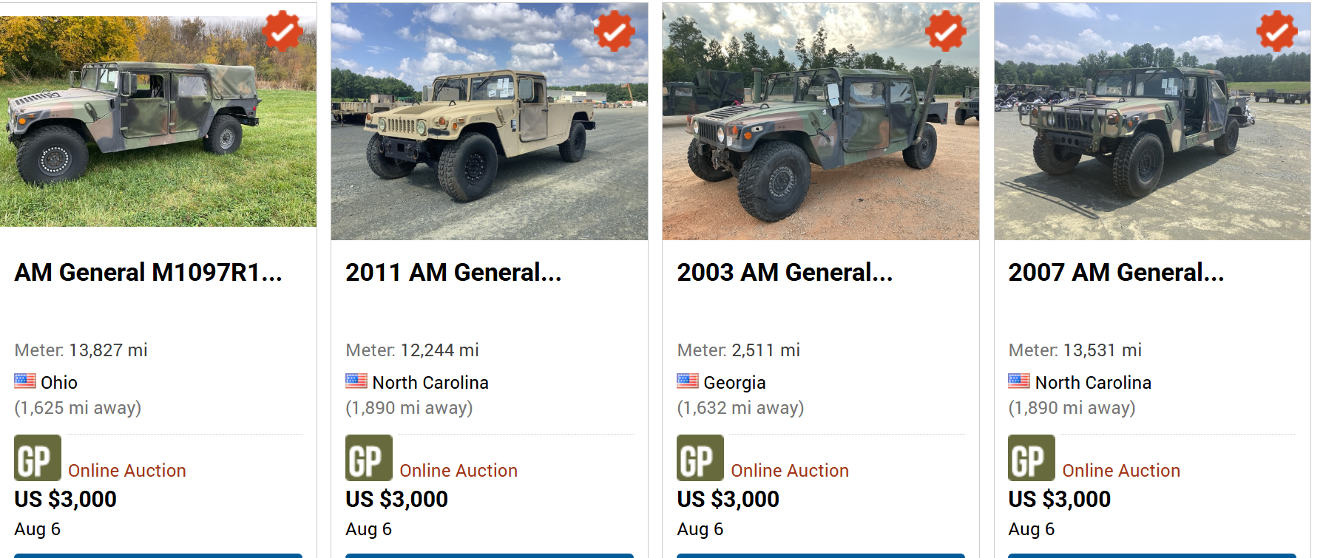
Task: Click the GP logo on the 2003 AM General card
Action: click(700, 458)
